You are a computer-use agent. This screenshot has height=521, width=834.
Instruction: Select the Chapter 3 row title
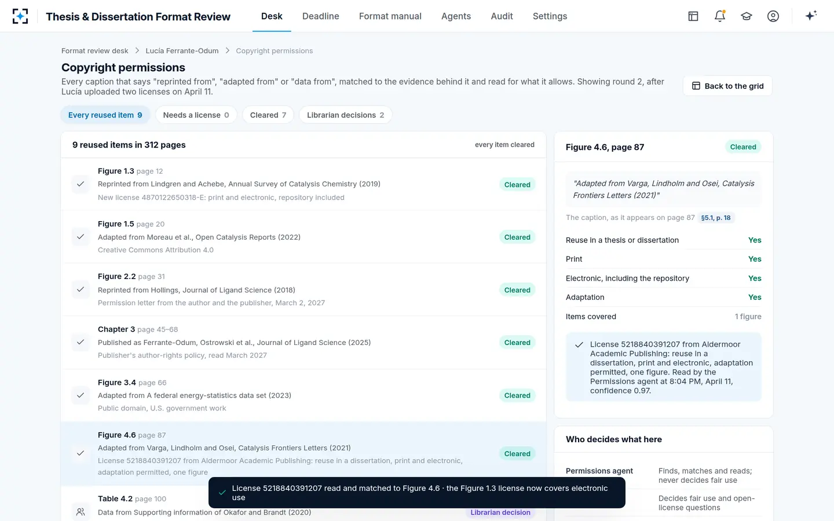click(x=116, y=329)
